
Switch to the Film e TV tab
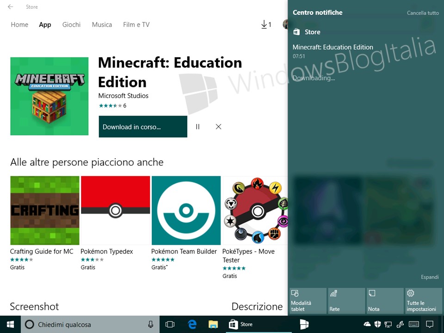136,25
